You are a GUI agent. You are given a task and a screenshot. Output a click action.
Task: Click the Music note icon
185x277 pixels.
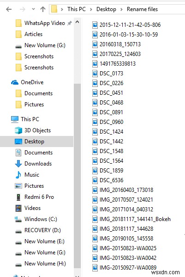pos(18,175)
